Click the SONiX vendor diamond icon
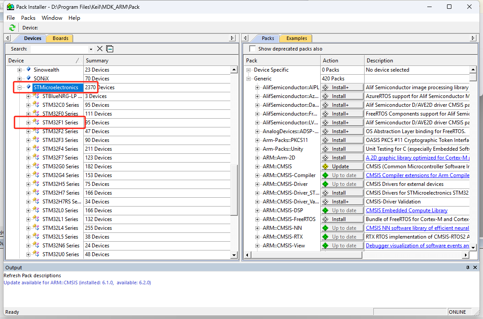The height and width of the screenshot is (319, 483). coord(29,78)
